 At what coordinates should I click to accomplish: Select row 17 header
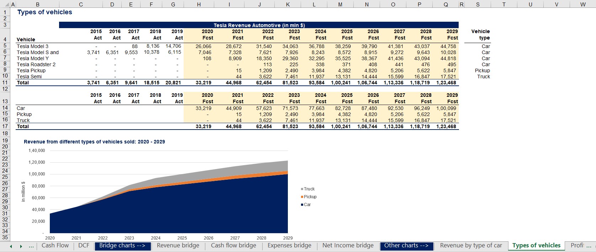click(5, 126)
